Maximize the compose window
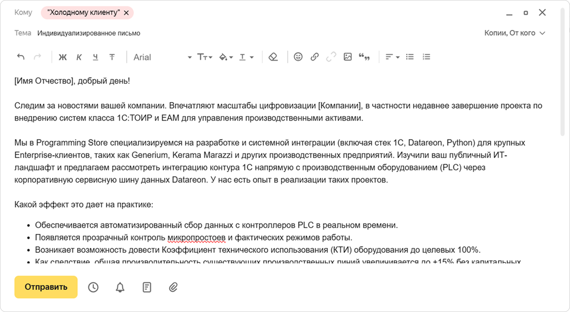The image size is (570, 312). [525, 13]
